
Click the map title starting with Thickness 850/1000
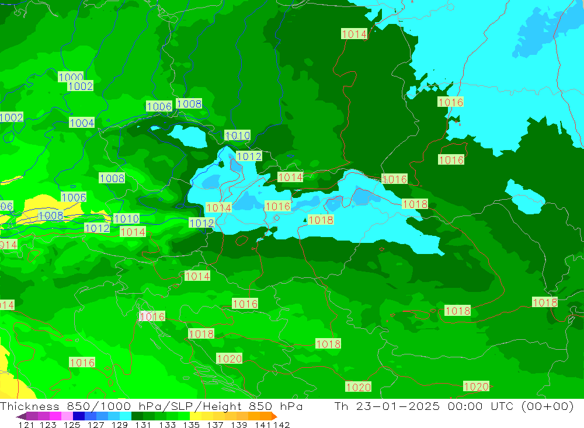pos(151,406)
